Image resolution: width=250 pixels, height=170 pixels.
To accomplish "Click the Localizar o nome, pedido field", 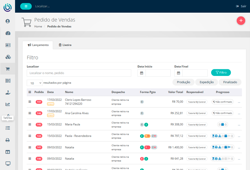I will (x=79, y=73).
